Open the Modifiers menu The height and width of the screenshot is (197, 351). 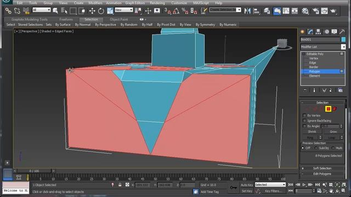click(95, 3)
